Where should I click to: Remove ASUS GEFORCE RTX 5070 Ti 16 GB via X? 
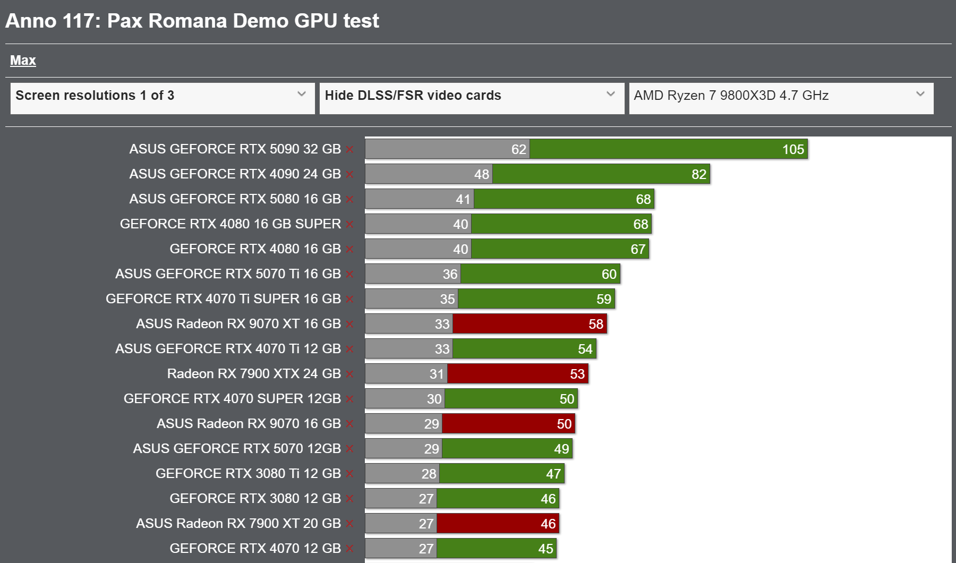(x=349, y=275)
